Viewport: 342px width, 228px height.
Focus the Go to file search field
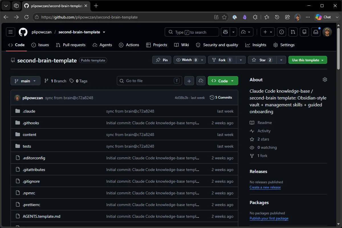click(x=149, y=81)
